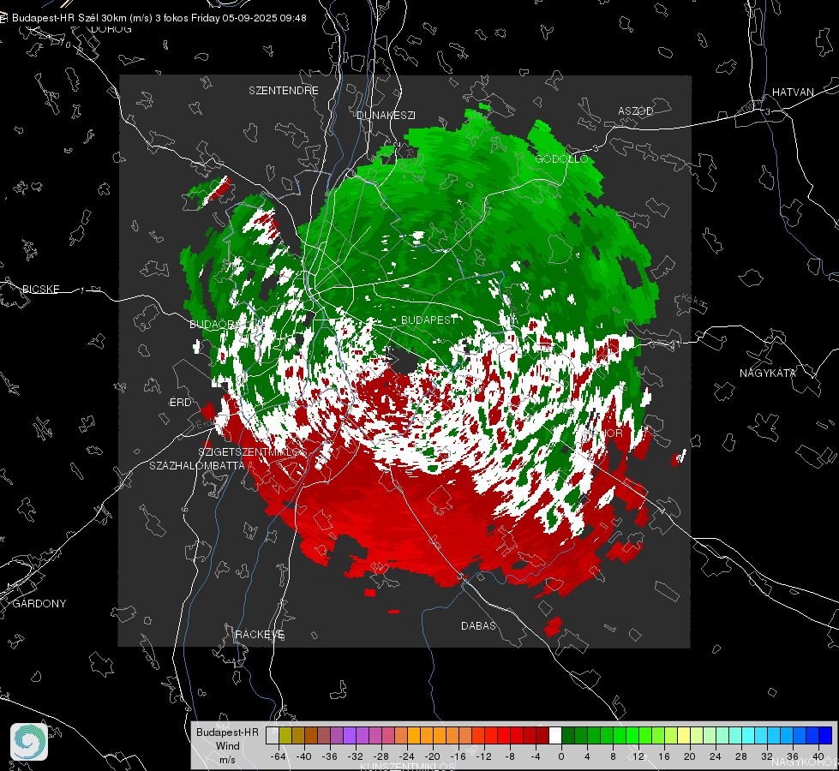The width and height of the screenshot is (839, 771).
Task: Click the SZÁZHALOMBATTA town label
Action: click(197, 465)
